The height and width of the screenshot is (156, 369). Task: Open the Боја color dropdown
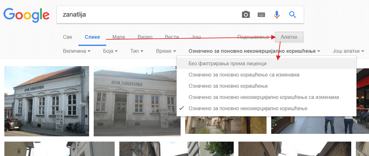pos(110,51)
